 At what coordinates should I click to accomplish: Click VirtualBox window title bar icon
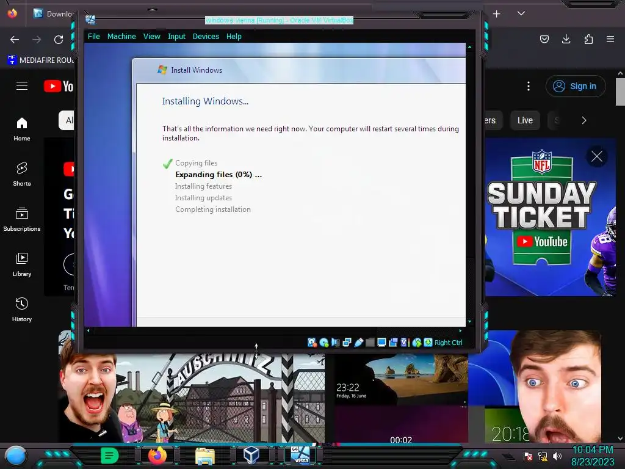point(90,20)
